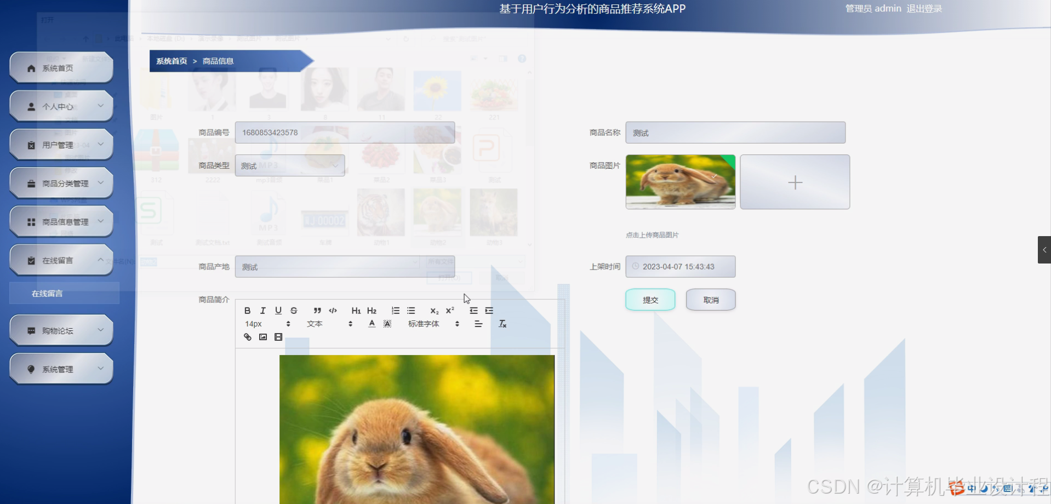Toggle underline formatting in editor
This screenshot has height=504, width=1051.
pyautogui.click(x=278, y=311)
